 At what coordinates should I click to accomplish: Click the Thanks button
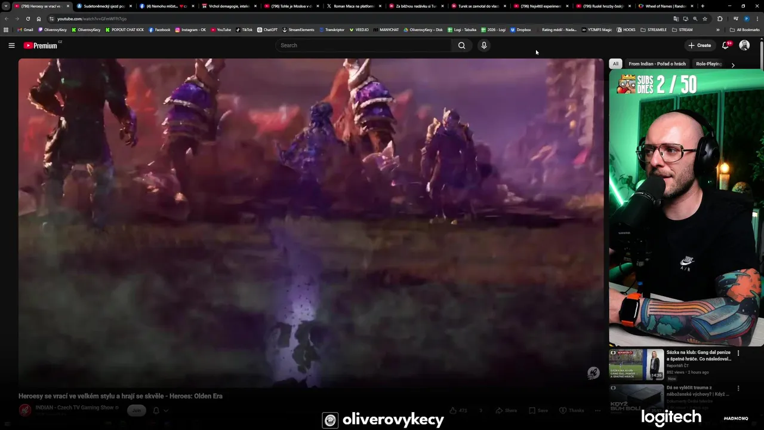click(x=572, y=410)
